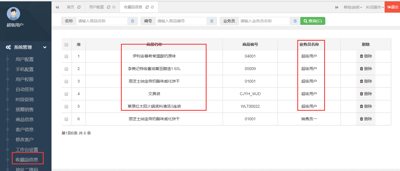Image resolution: width=400 pixels, height=171 pixels.
Task: Click the 业务员名称 column header
Action: [x=309, y=44]
